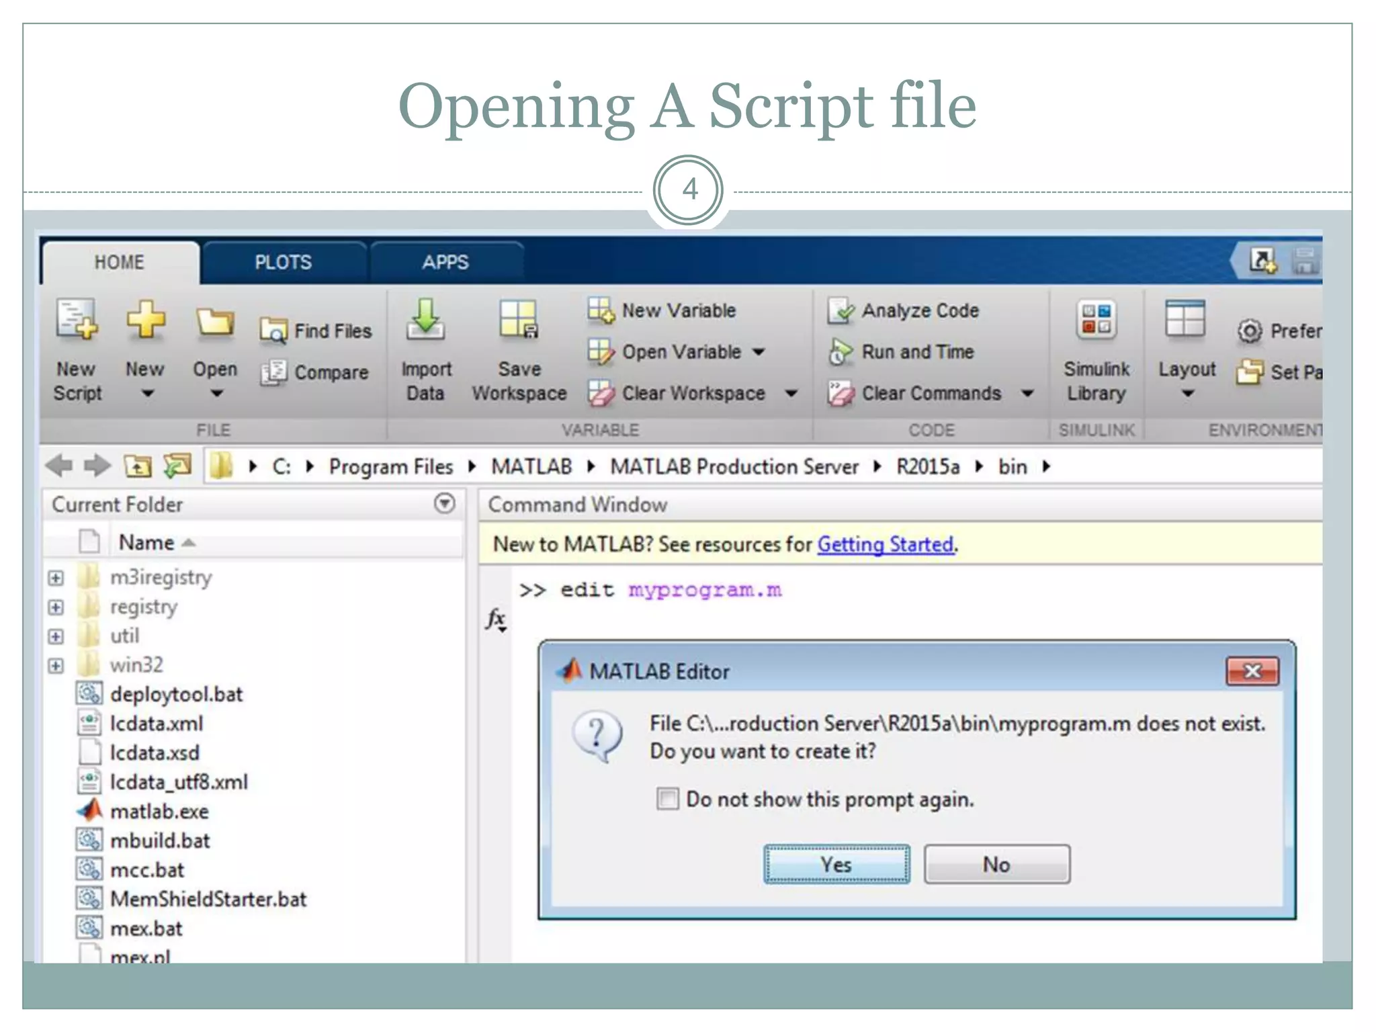Click the yellow plus New icon
This screenshot has width=1376, height=1032.
146,319
